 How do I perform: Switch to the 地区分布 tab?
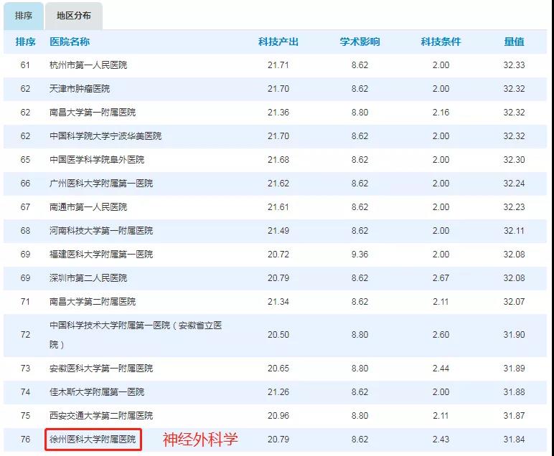pos(74,16)
